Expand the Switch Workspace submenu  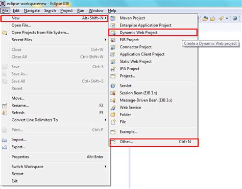(106, 167)
